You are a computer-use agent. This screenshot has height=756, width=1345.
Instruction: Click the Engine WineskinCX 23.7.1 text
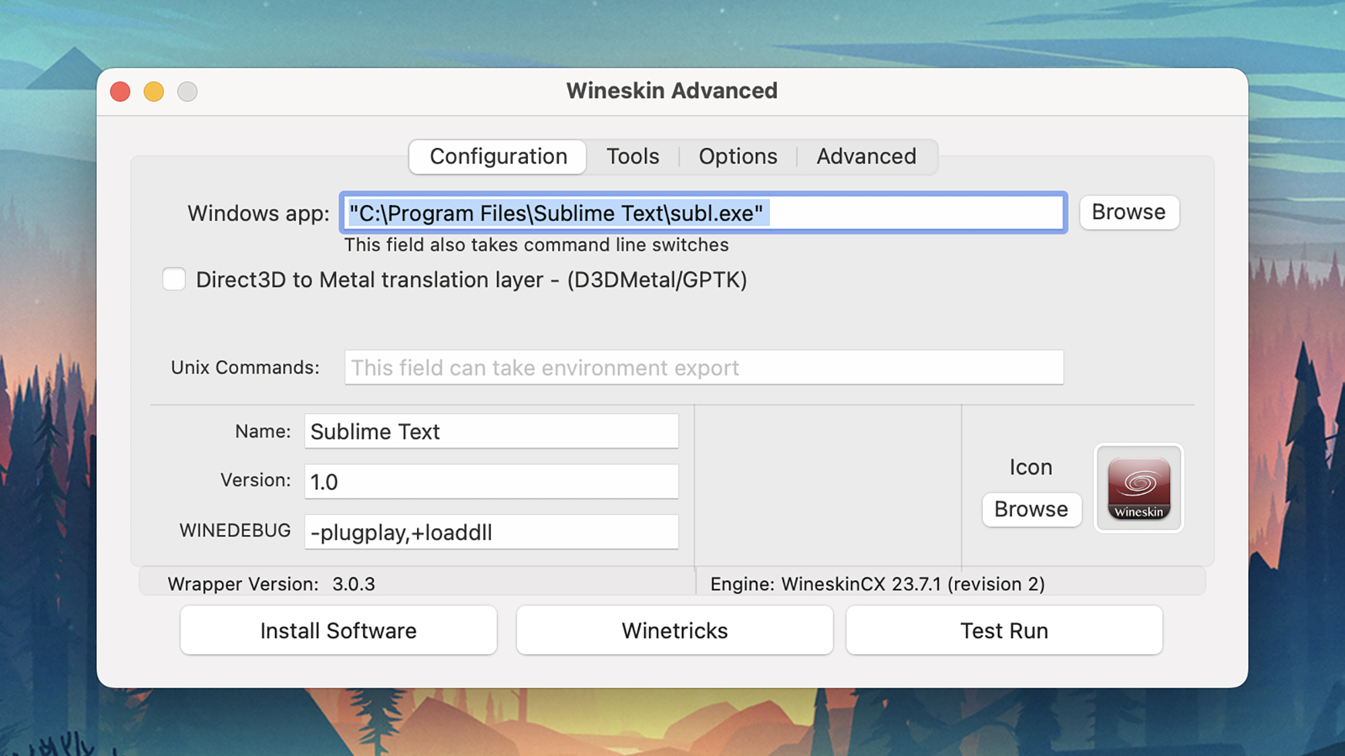[878, 584]
